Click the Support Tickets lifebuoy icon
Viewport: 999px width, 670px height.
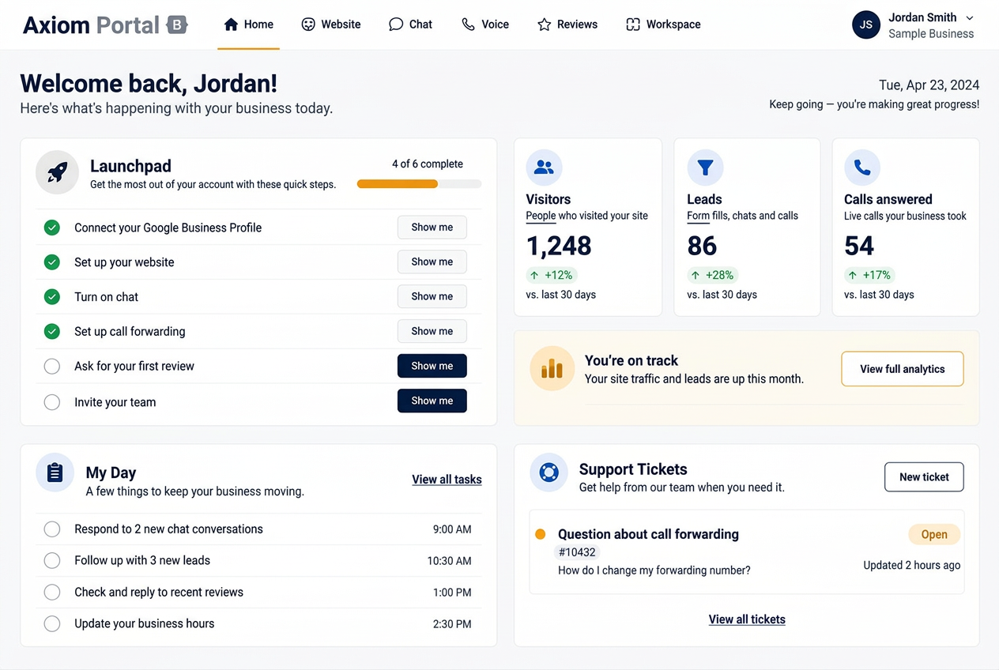click(x=549, y=472)
